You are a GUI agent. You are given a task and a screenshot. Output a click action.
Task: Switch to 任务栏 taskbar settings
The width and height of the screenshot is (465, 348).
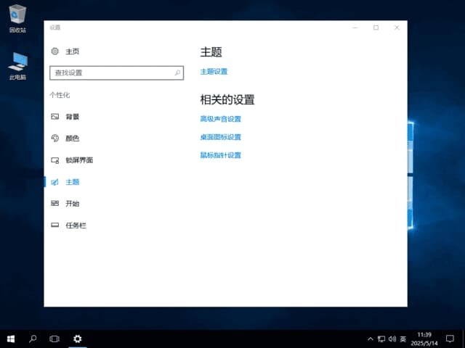click(x=76, y=225)
